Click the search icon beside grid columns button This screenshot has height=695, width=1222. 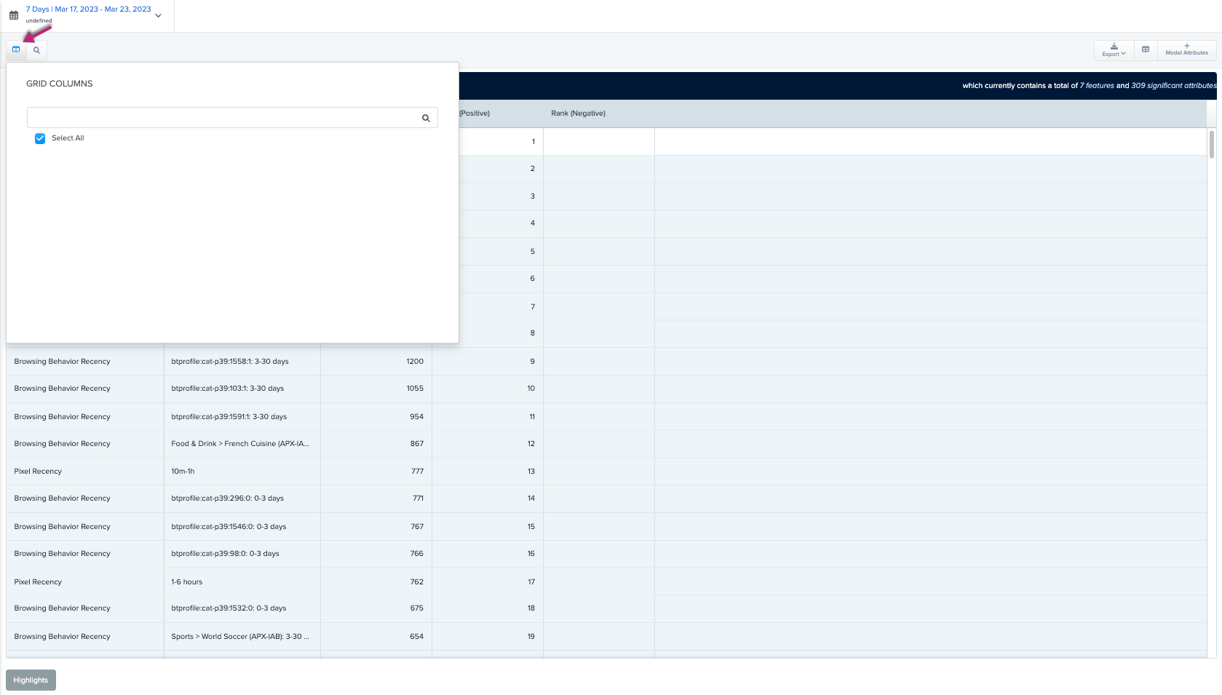pos(36,50)
